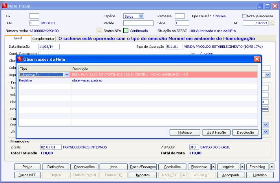Click the TG input field

pyautogui.click(x=34, y=16)
